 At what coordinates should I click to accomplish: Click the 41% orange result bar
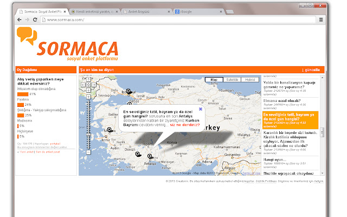(x=23, y=94)
